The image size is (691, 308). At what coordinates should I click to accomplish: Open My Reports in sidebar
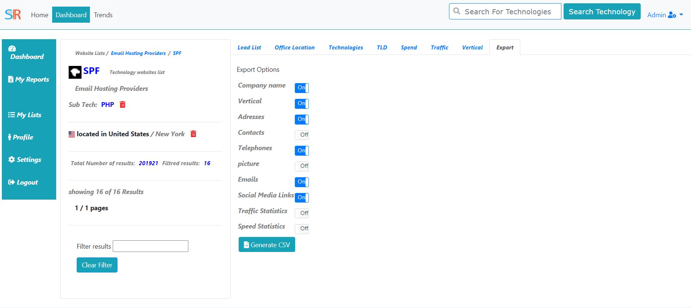coord(29,79)
